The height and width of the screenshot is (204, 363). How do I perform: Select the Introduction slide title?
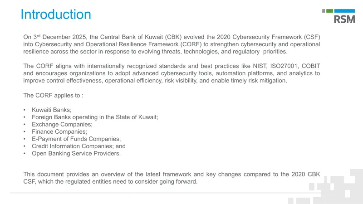56,15
